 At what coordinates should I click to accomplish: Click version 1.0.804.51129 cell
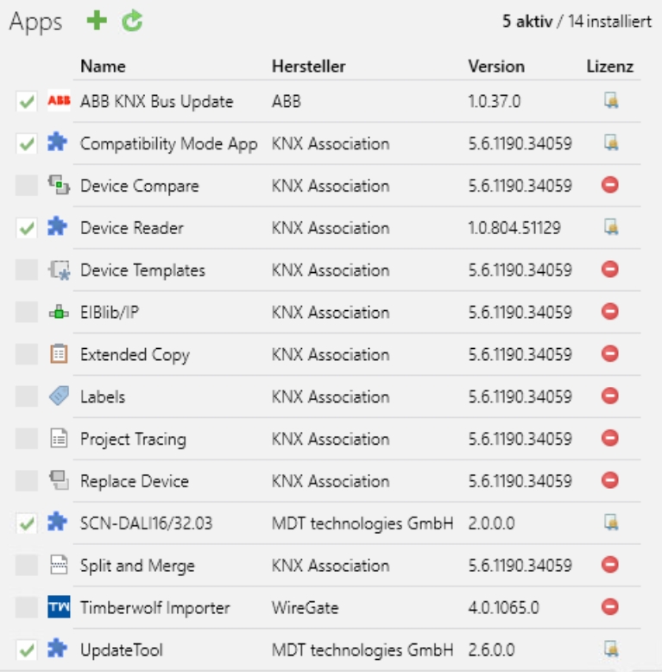point(514,228)
